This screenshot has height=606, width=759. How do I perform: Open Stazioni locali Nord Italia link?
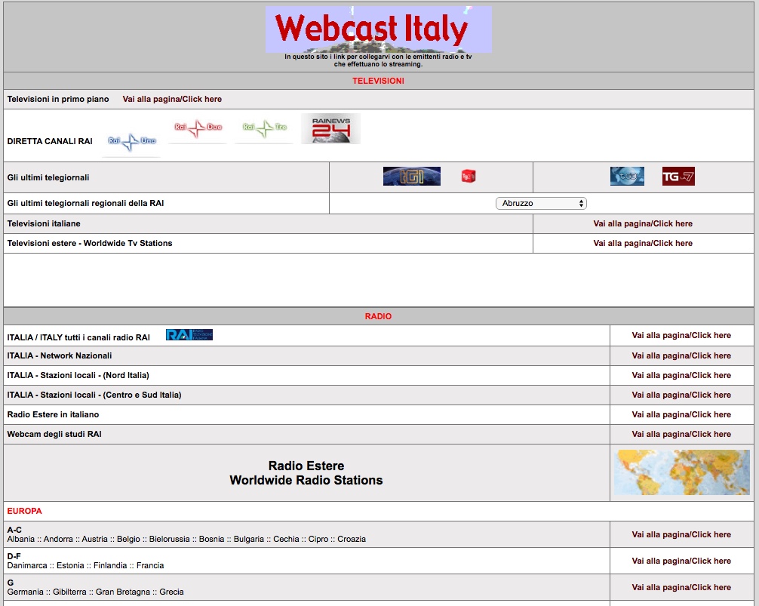[681, 375]
